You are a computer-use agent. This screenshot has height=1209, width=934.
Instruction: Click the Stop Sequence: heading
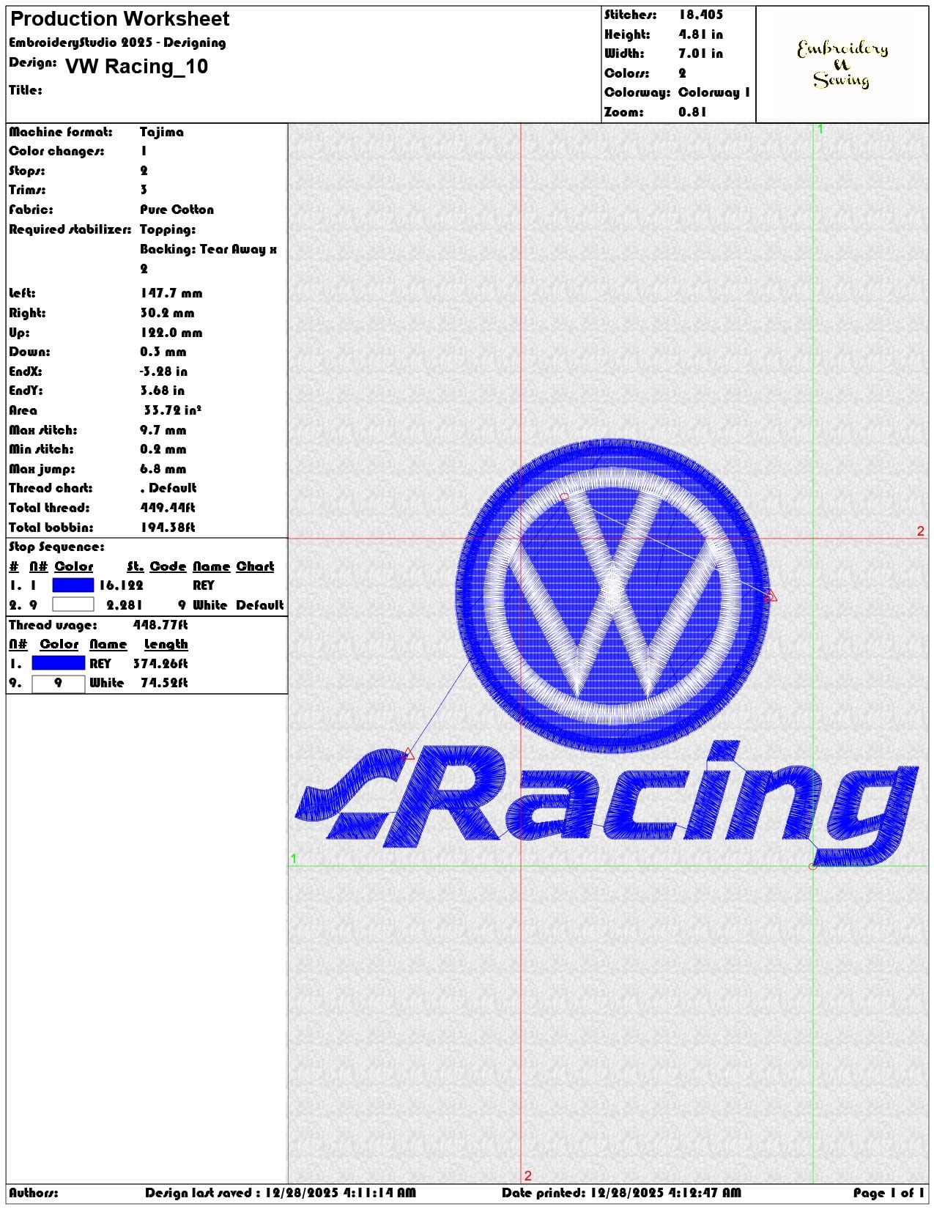[x=57, y=547]
